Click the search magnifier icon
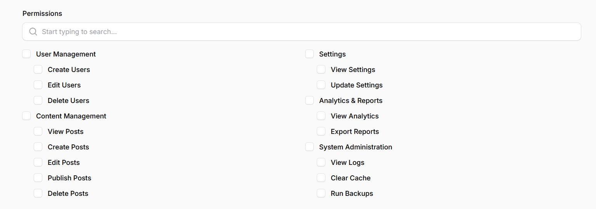 (x=33, y=32)
